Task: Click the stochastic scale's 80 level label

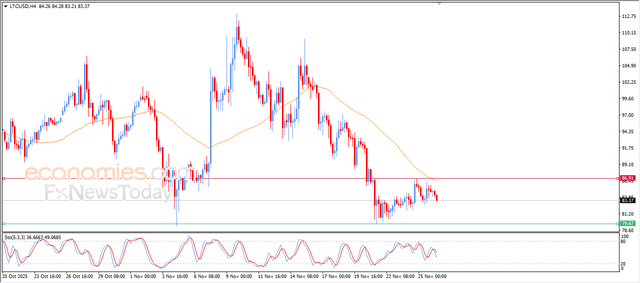Action: (623, 242)
